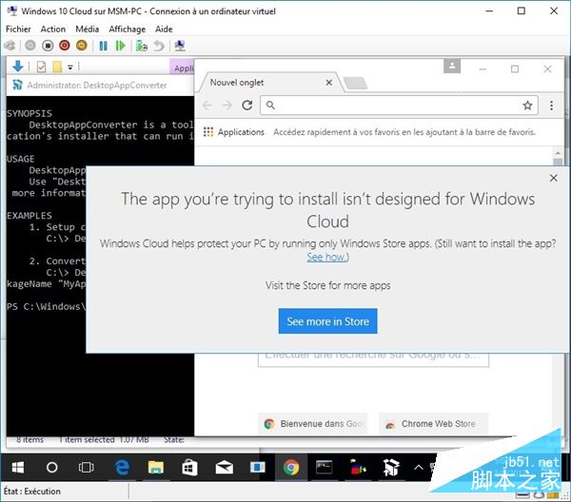Image resolution: width=571 pixels, height=502 pixels.
Task: Click the Checkpoint icon in VM toolbar
Action: [140, 45]
